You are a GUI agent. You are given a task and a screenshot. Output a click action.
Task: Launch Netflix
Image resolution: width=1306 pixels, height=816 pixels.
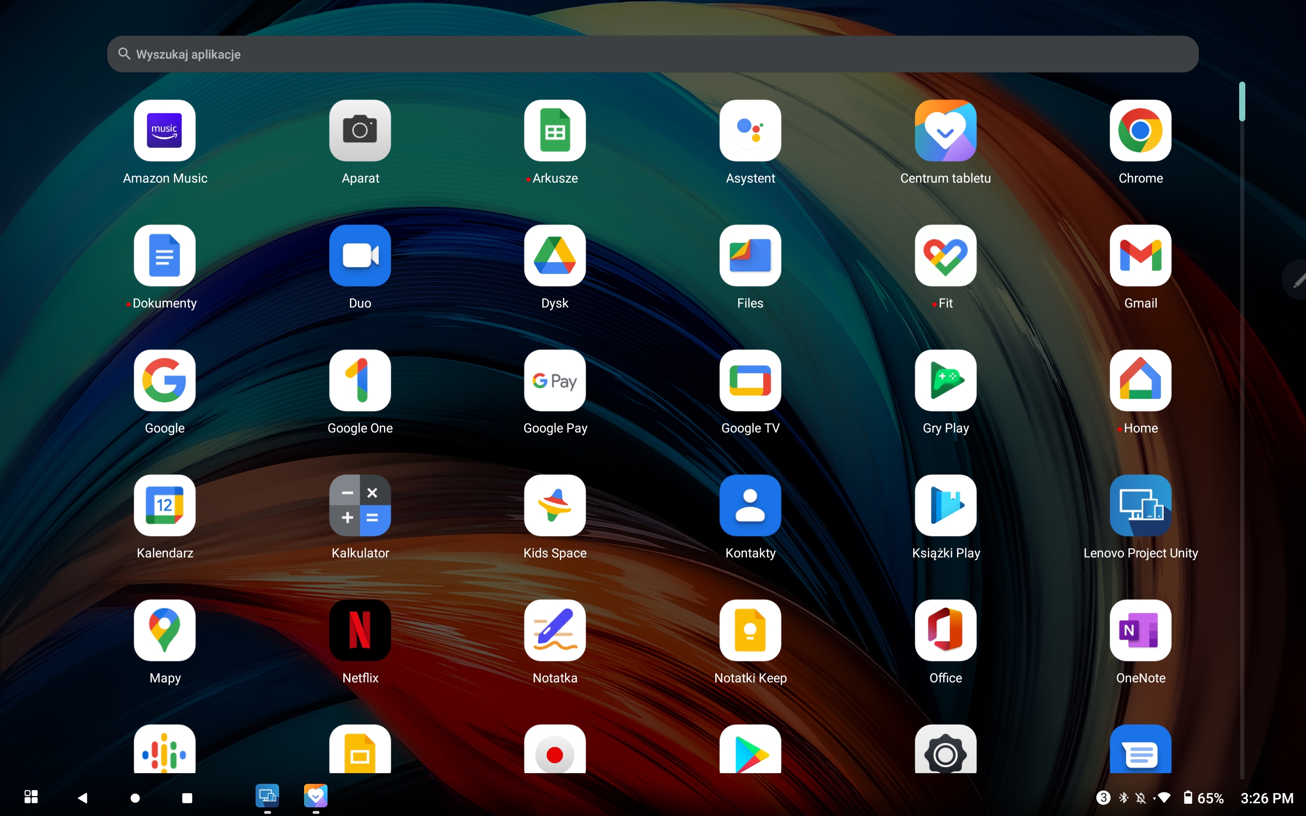(x=360, y=630)
